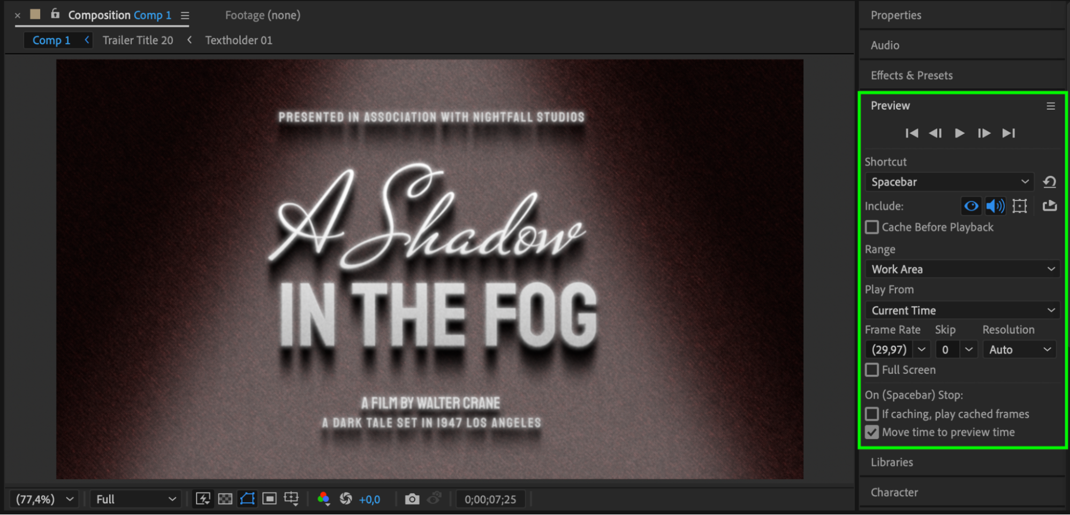Open the Effects & Presets panel

911,75
